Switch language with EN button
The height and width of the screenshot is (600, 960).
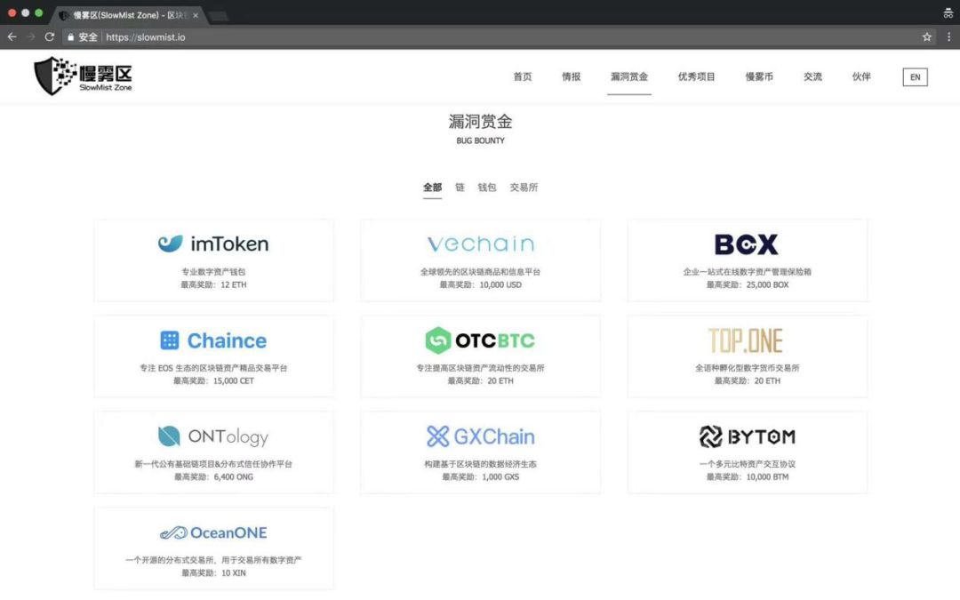coord(915,77)
